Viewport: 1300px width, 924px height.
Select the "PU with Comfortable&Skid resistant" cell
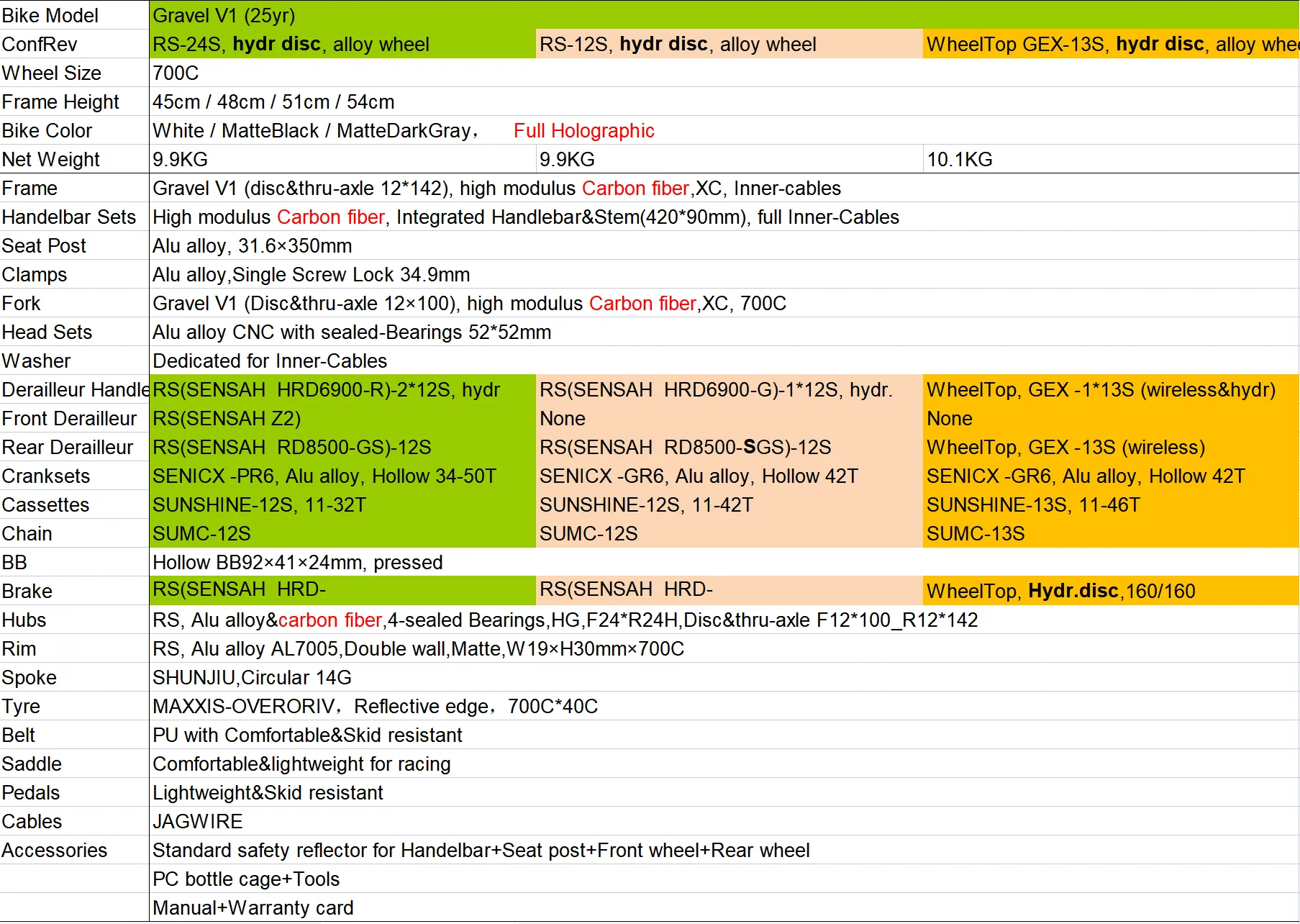pos(724,735)
